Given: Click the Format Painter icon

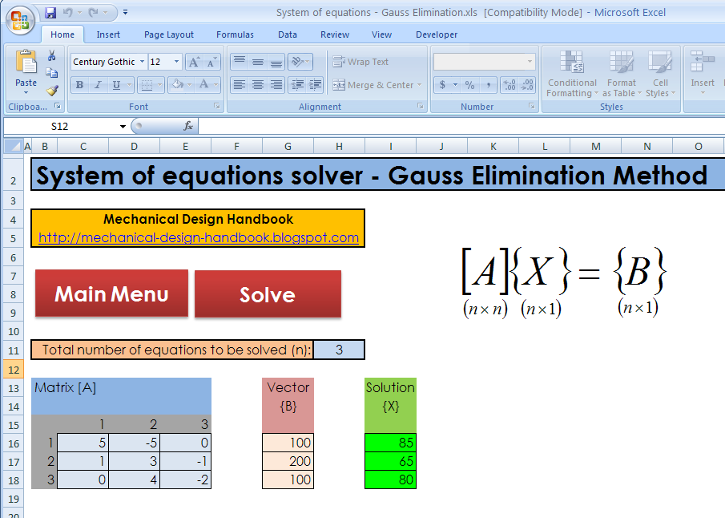Looking at the screenshot, I should (52, 90).
